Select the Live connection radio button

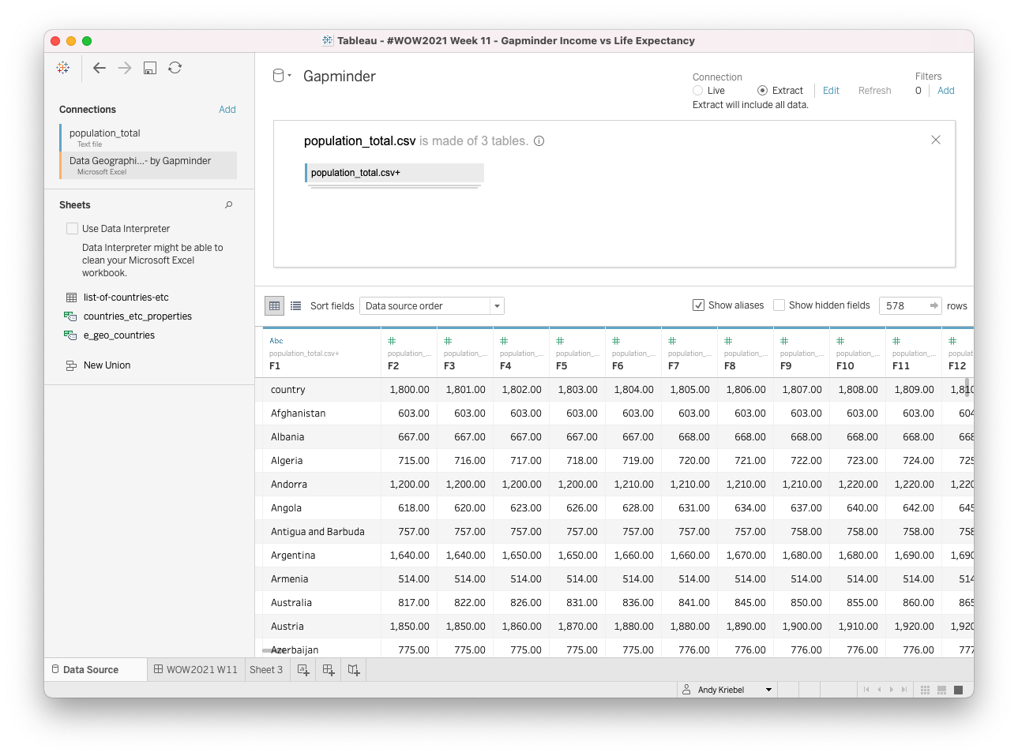pyautogui.click(x=698, y=91)
